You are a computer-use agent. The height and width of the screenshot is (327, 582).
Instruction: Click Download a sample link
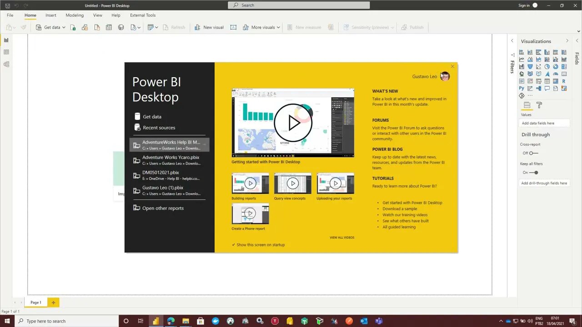400,209
